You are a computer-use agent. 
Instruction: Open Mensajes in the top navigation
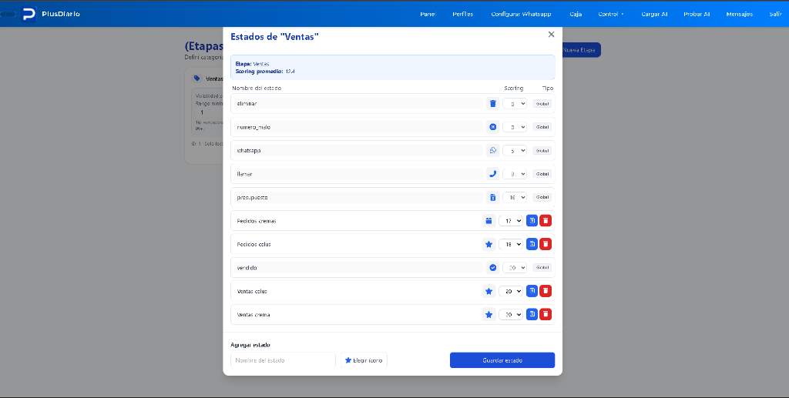coord(740,14)
